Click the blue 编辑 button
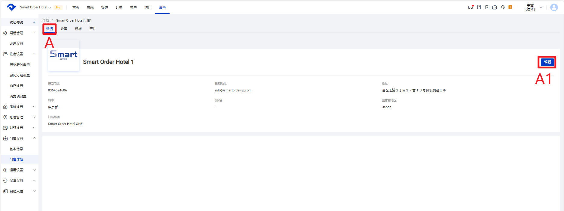 [547, 62]
